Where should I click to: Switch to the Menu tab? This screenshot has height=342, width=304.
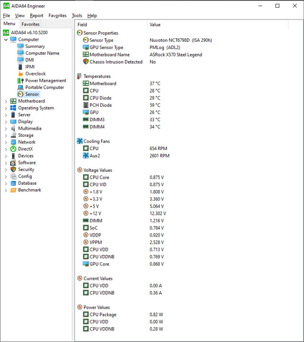click(x=9, y=24)
